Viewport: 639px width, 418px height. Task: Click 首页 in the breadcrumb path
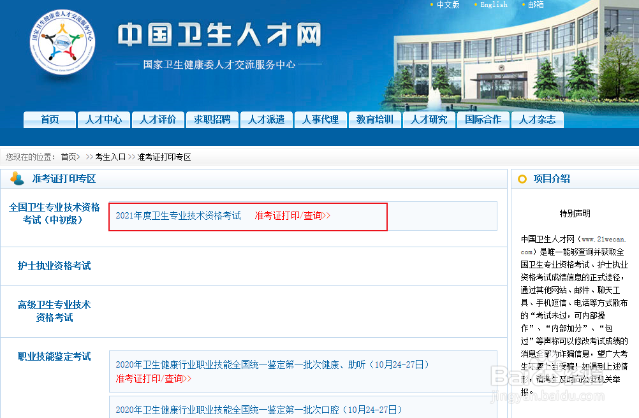68,157
